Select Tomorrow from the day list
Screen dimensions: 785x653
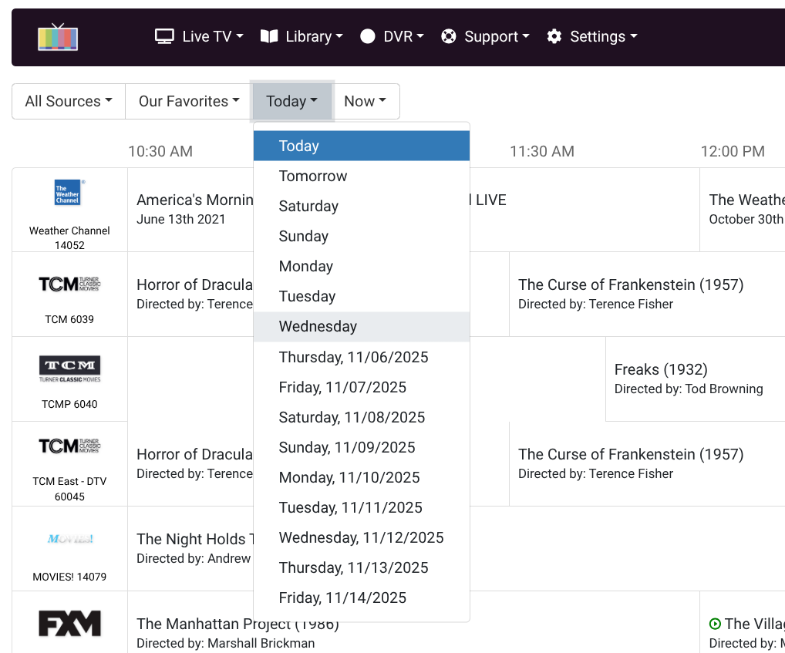[313, 176]
